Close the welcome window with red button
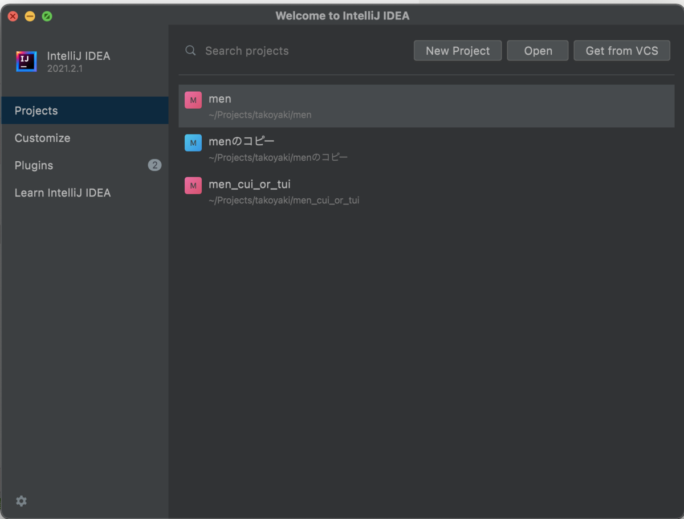684x519 pixels. point(13,16)
